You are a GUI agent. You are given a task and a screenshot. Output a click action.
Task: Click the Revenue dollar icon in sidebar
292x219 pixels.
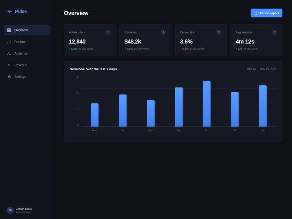click(x=9, y=65)
